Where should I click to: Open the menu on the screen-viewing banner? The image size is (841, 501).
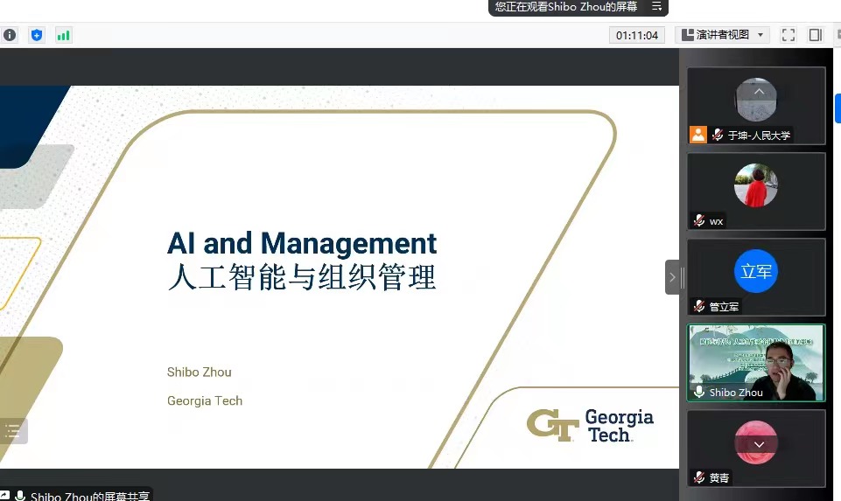pos(656,7)
